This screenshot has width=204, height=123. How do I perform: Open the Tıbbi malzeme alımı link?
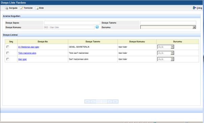(x=27, y=53)
